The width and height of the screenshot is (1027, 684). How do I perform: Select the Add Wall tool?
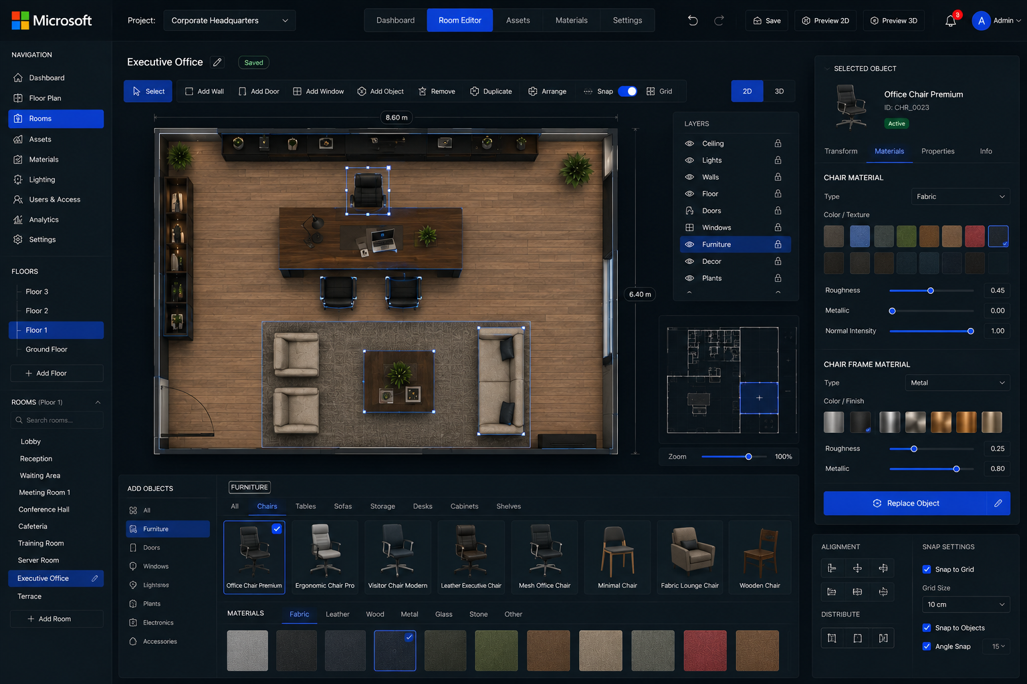click(205, 92)
